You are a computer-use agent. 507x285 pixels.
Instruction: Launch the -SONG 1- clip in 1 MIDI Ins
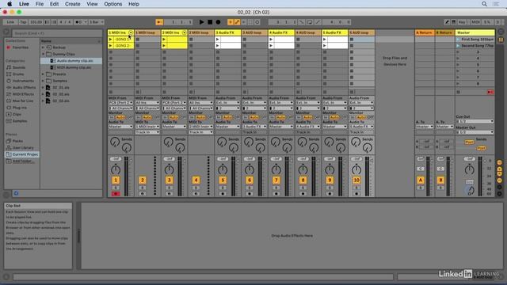pyautogui.click(x=111, y=40)
